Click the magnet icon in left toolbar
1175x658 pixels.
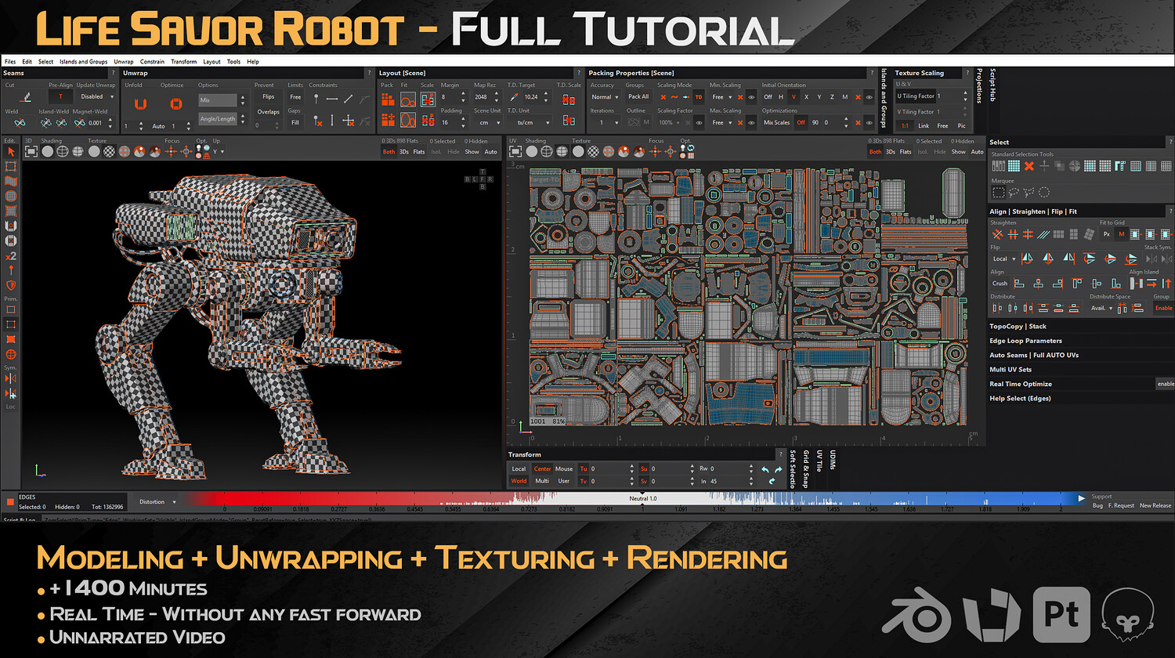coord(11,226)
